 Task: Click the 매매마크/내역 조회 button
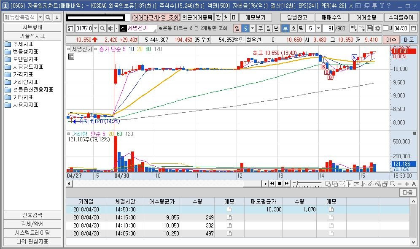[x=156, y=17]
